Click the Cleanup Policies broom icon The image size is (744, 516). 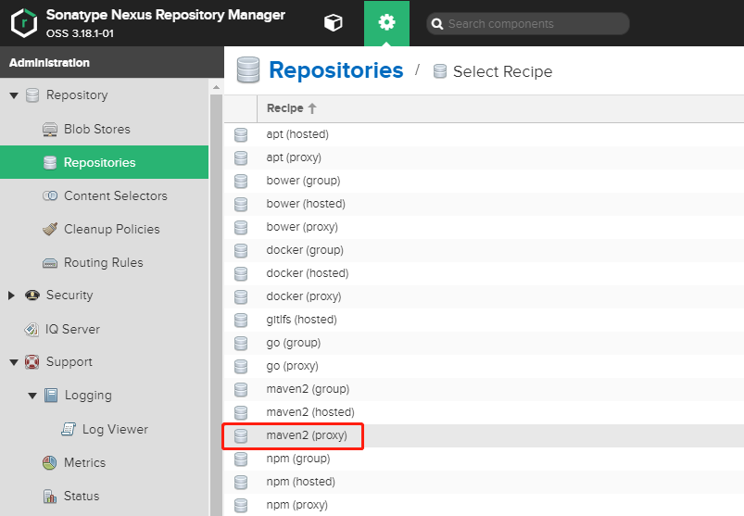50,229
